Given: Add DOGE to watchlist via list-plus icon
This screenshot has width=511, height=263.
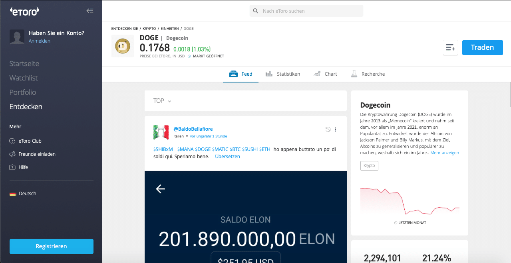Looking at the screenshot, I should 450,48.
